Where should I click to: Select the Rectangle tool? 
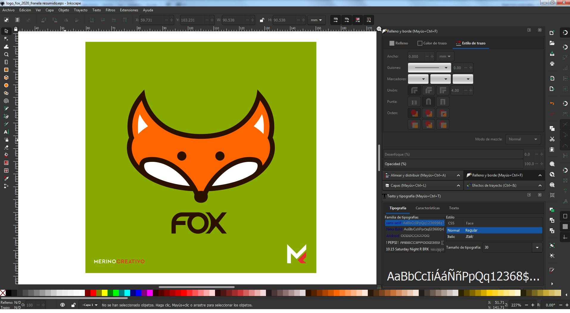point(6,70)
